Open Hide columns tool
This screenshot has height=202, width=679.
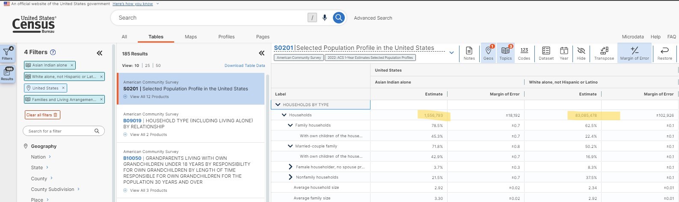point(581,53)
